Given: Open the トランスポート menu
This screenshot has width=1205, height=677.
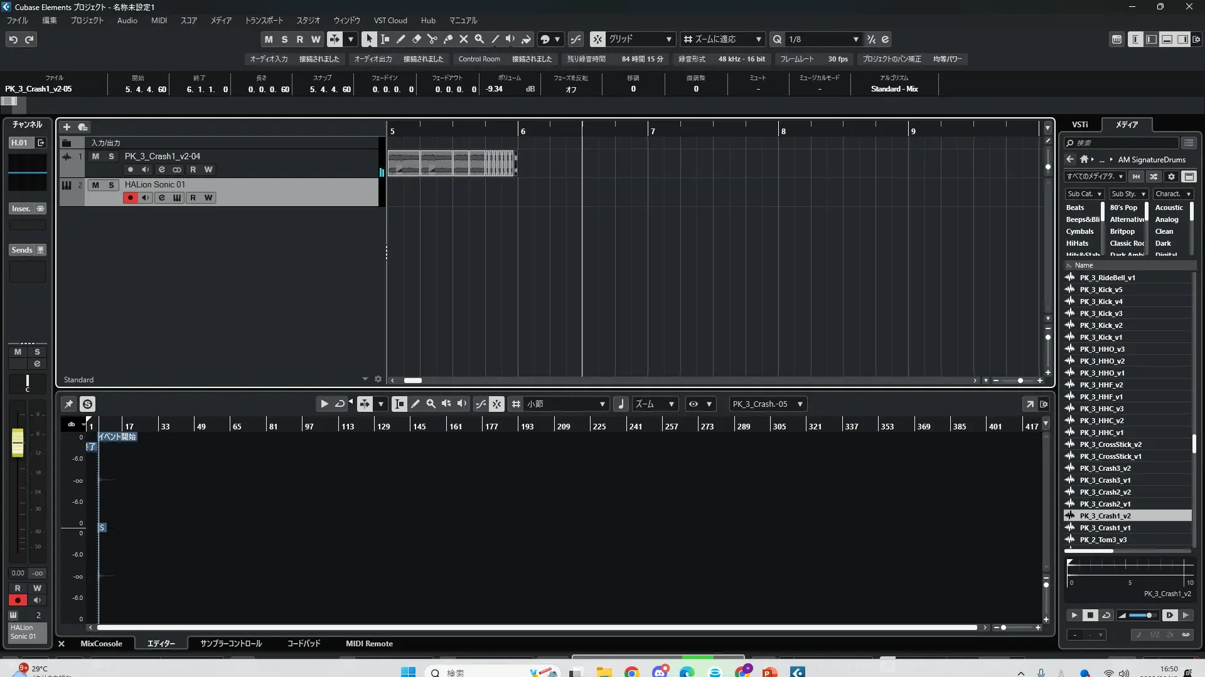Looking at the screenshot, I should [264, 20].
